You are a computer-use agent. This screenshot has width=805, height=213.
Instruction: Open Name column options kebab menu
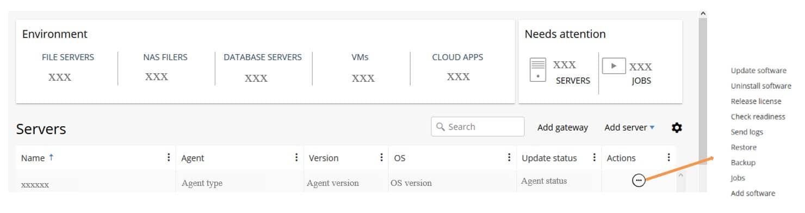coord(169,157)
